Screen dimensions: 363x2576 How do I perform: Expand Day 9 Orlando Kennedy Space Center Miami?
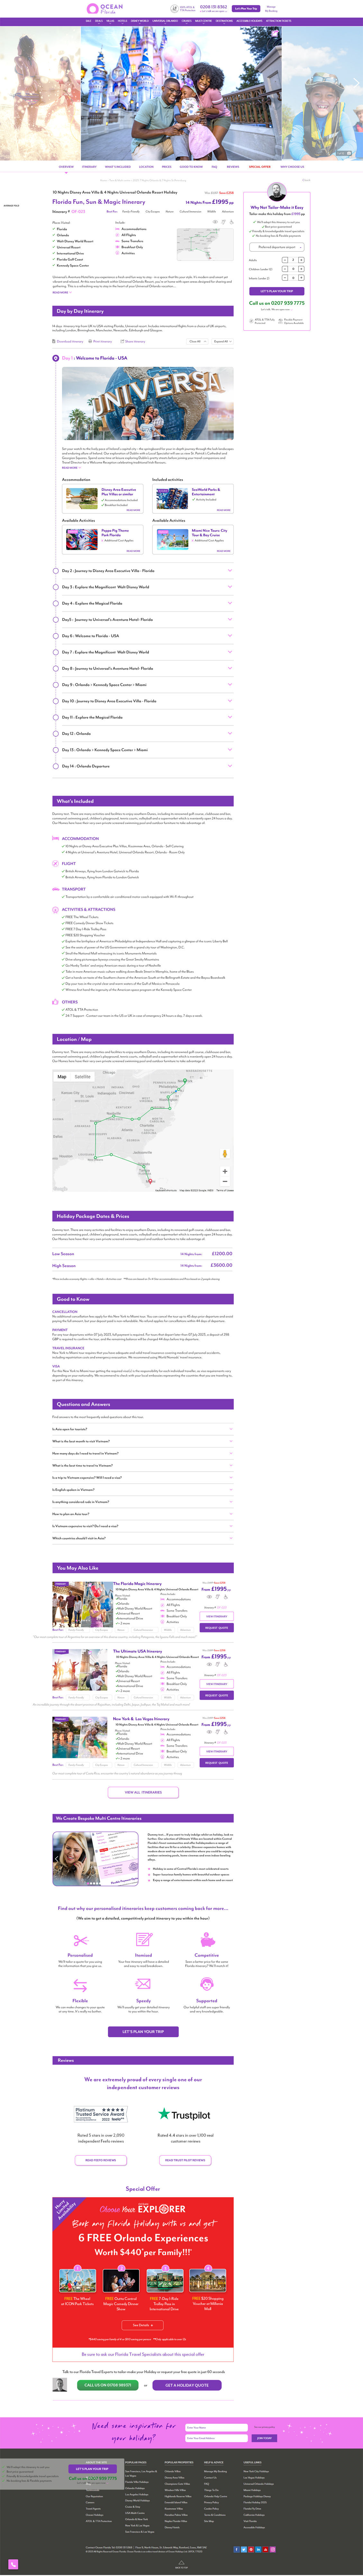pos(143,685)
